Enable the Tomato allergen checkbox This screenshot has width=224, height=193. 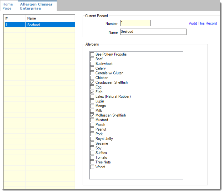92,157
